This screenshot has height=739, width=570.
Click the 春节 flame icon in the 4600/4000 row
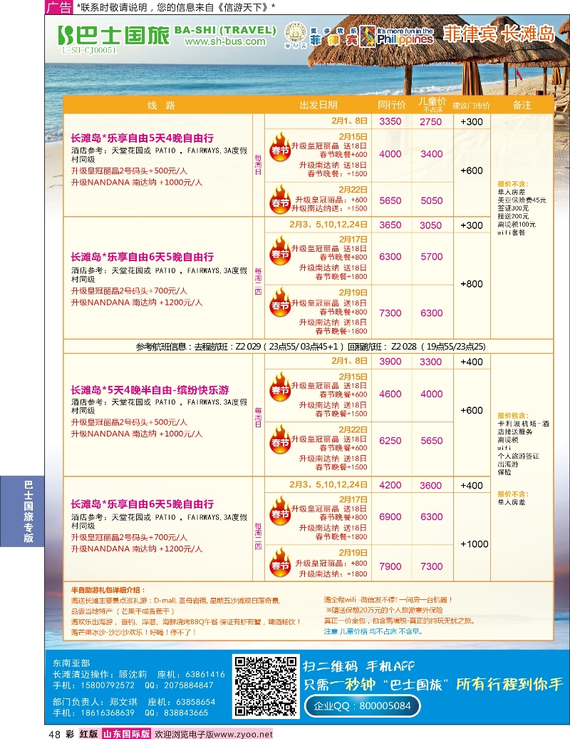(280, 387)
